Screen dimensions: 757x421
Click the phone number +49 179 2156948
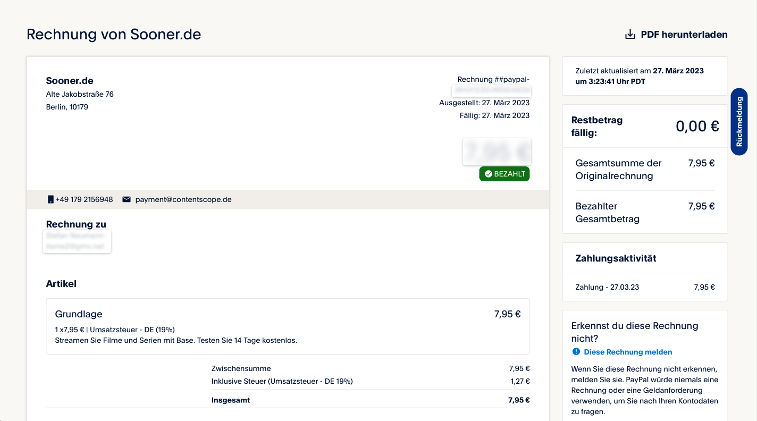click(84, 199)
